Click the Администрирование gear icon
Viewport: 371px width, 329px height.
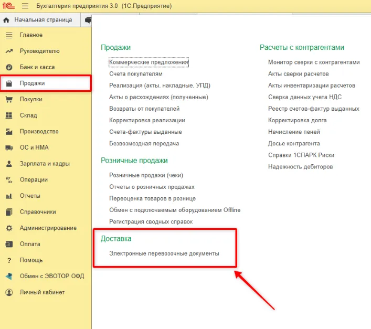[9, 228]
